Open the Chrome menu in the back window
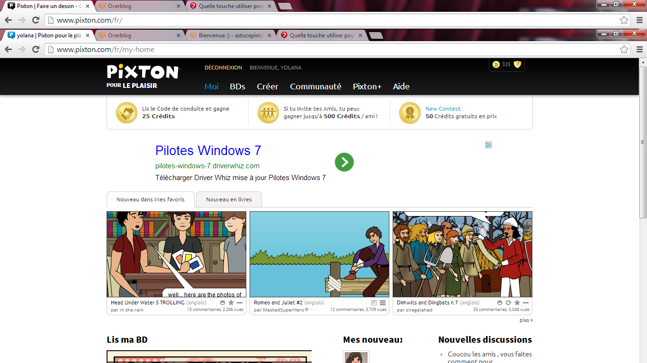 pyautogui.click(x=639, y=20)
